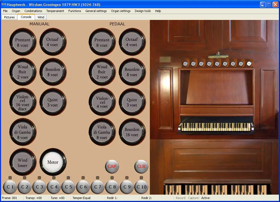Expand the Combinations menu
Viewport: 280px width, 202px height.
[x=33, y=11]
